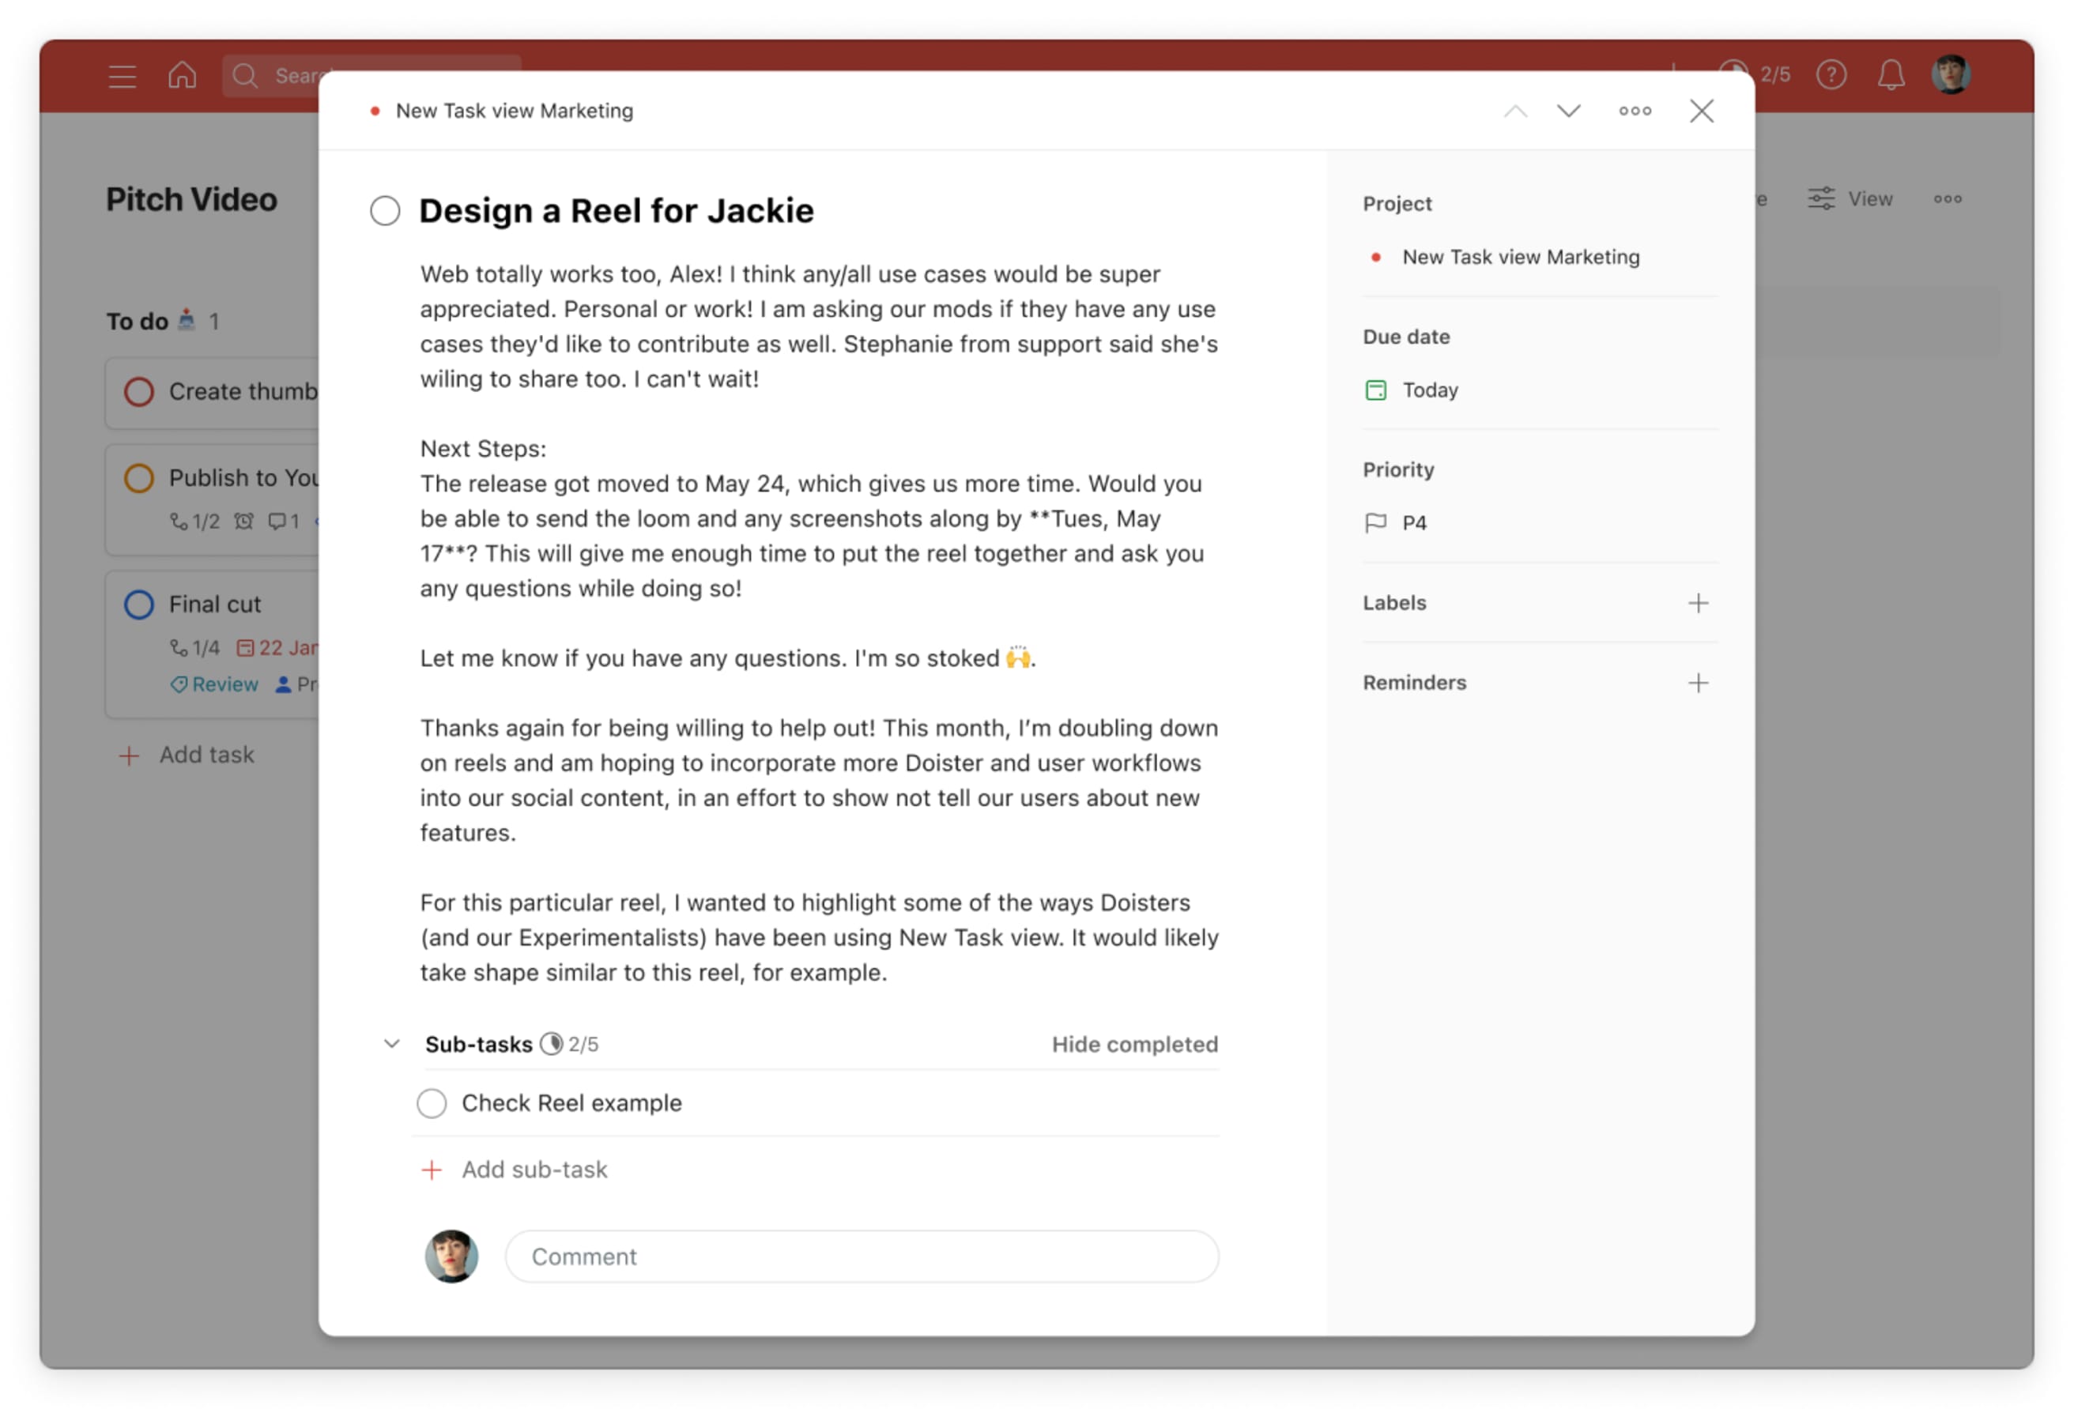The image size is (2074, 1409).
Task: Click the close task view icon
Action: pyautogui.click(x=1702, y=110)
